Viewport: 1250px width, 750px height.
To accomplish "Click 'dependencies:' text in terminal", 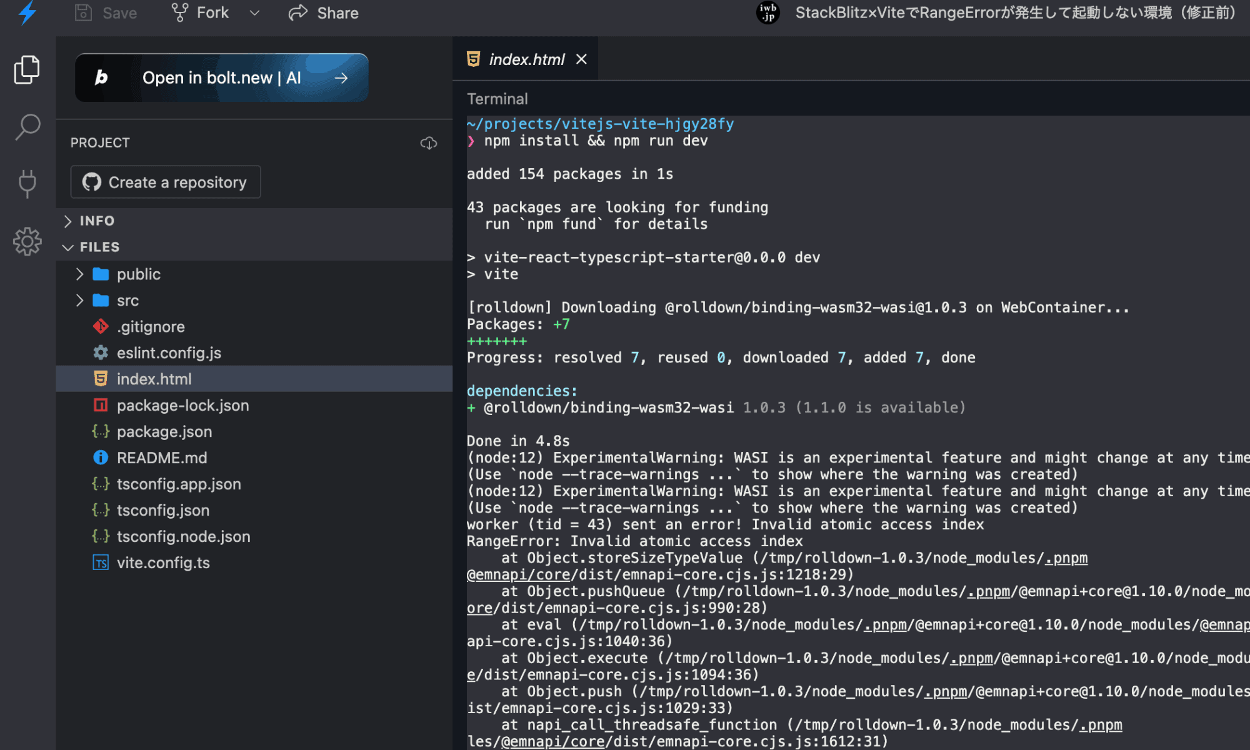I will [522, 391].
